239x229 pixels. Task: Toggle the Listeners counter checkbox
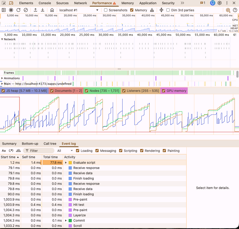[x=124, y=91]
